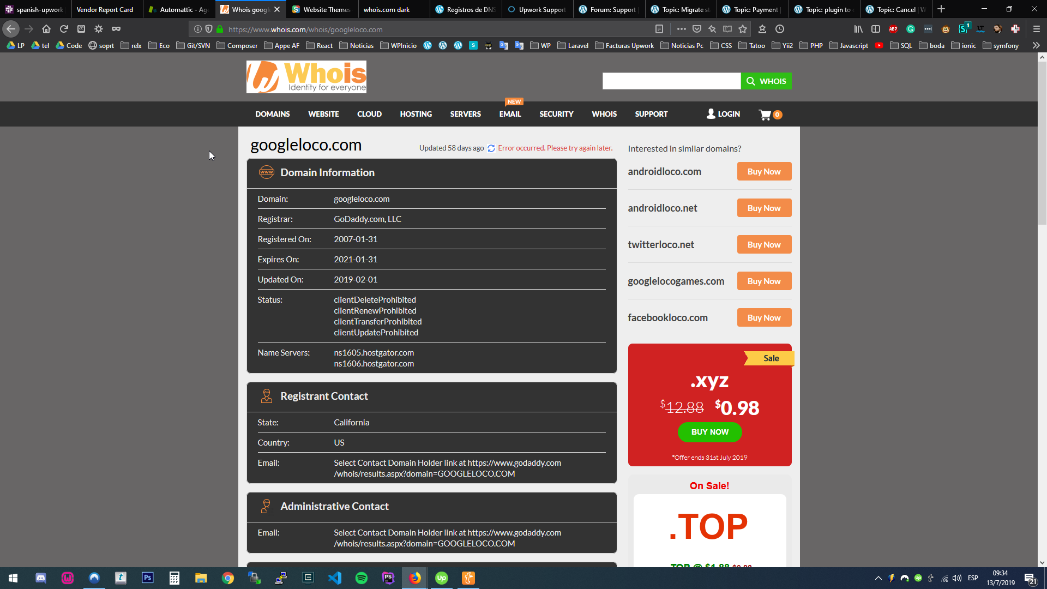
Task: Open Visual Studio Code from taskbar
Action: coord(335,578)
